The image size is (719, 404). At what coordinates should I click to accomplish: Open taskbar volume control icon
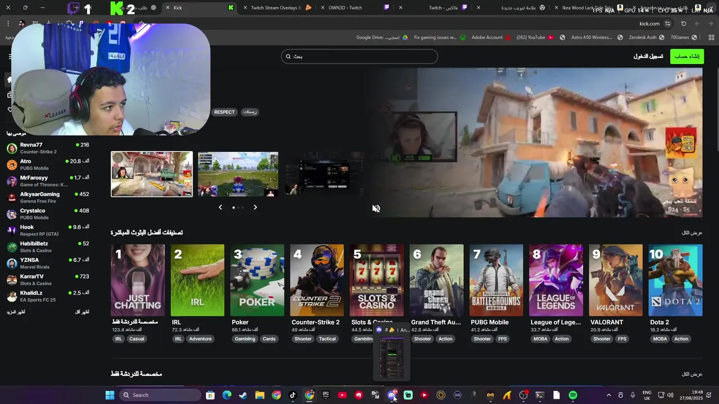(x=671, y=395)
